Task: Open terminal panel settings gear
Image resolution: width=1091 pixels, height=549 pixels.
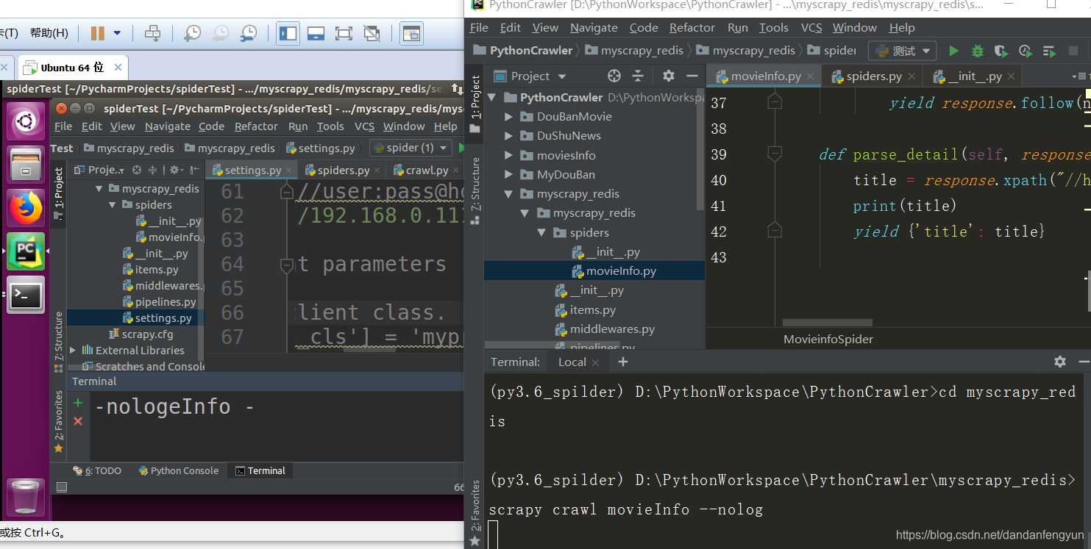Action: 1059,362
